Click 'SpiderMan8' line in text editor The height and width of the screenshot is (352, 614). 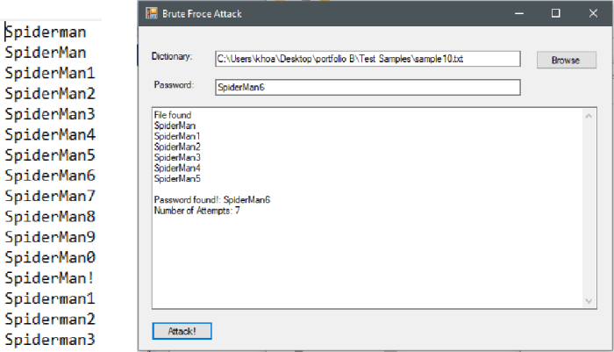pos(50,217)
